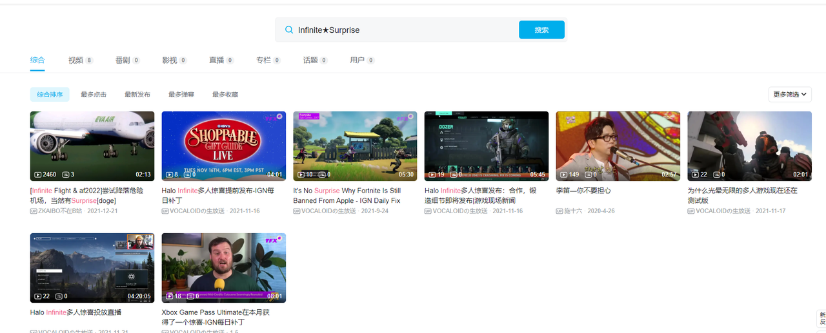Select the 综合 tab
The width and height of the screenshot is (826, 333).
pos(37,60)
